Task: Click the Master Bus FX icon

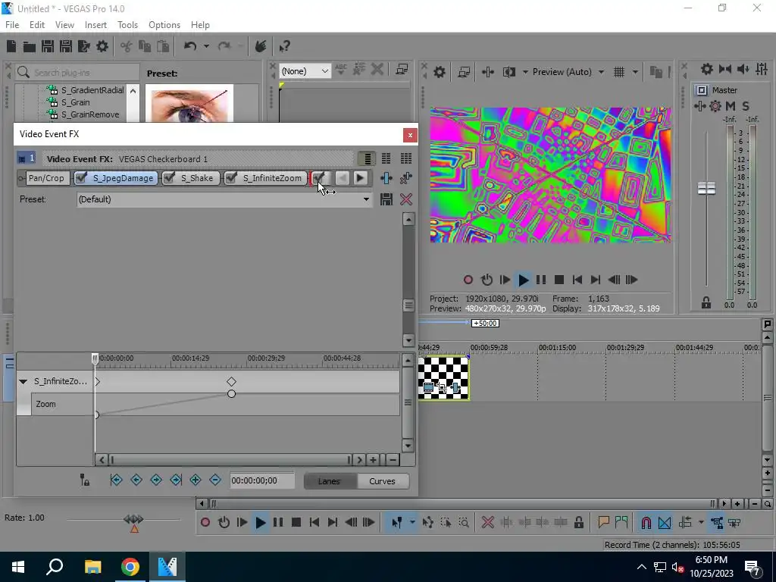Action: tap(700, 106)
